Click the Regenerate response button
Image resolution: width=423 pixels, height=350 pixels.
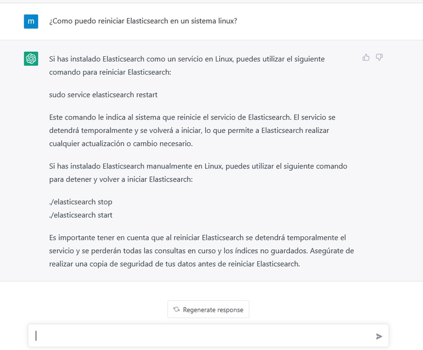(x=208, y=309)
